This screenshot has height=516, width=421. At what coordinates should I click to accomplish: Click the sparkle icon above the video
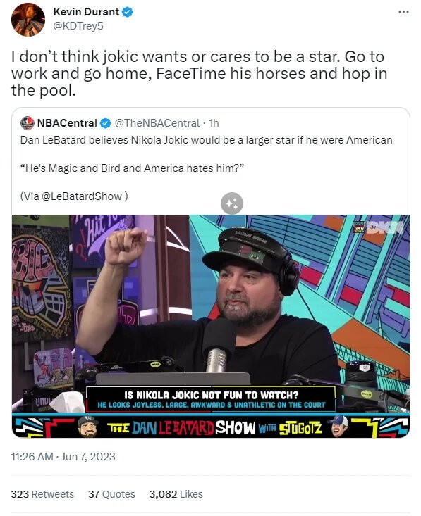(x=232, y=203)
